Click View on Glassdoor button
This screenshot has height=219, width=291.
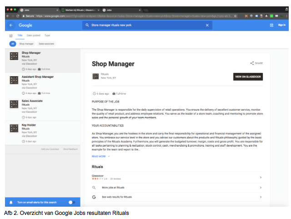[x=248, y=76]
